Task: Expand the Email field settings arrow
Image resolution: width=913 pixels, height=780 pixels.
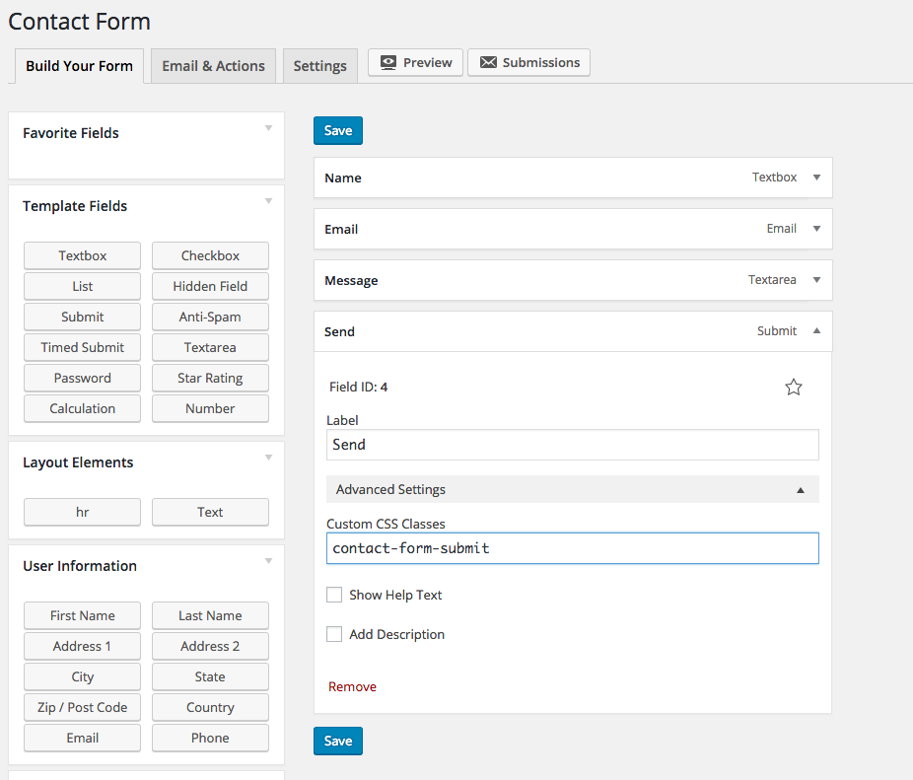Action: 816,229
